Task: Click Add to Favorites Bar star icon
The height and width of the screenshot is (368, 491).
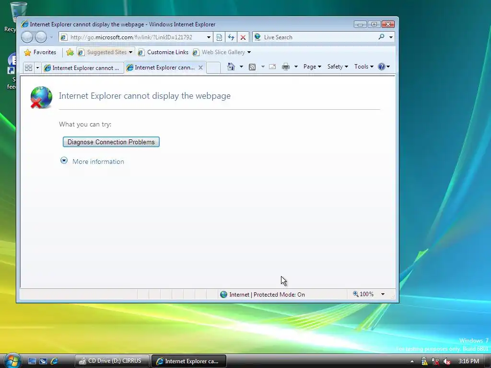Action: [70, 52]
